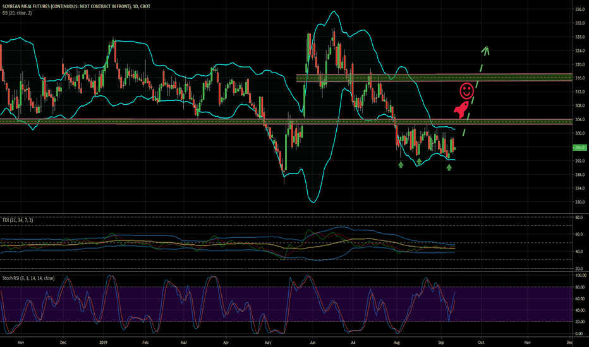The width and height of the screenshot is (589, 347).
Task: Select the red smiley face drawing
Action: tap(466, 91)
